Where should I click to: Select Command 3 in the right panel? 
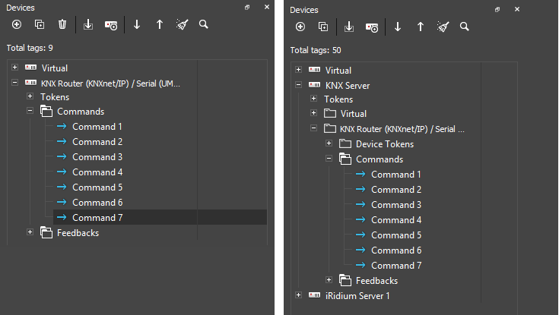395,205
